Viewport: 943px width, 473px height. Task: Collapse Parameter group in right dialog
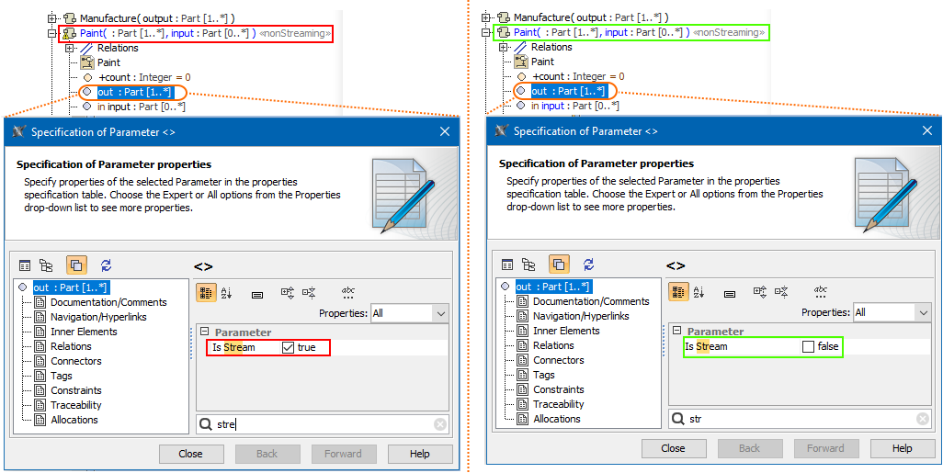pos(677,331)
